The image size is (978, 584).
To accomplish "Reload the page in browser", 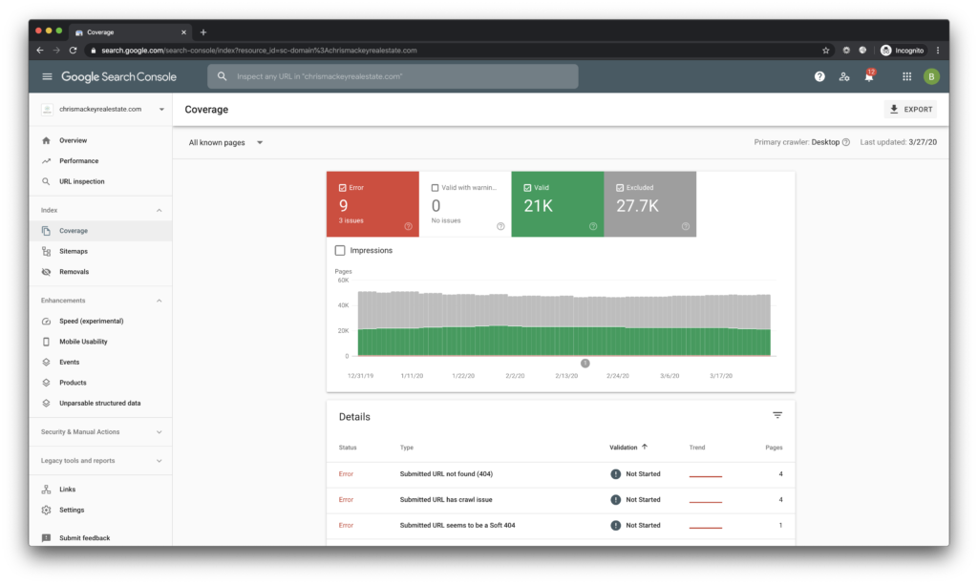I will [73, 51].
